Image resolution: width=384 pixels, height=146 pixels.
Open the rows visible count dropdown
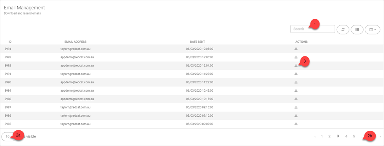point(8,137)
